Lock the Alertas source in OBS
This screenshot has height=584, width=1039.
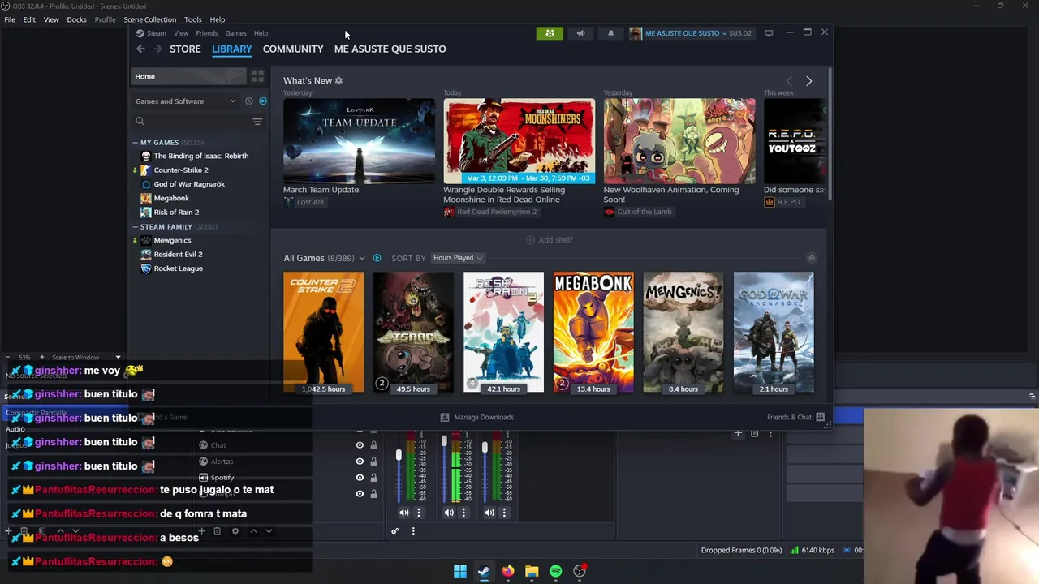(373, 462)
